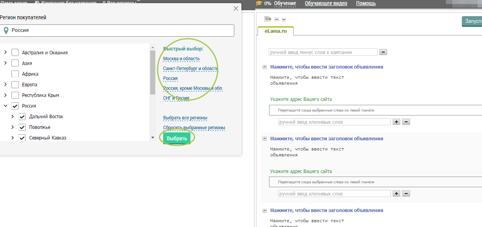Expand the Дальний Восток subregion
482x227 pixels.
[x=12, y=116]
